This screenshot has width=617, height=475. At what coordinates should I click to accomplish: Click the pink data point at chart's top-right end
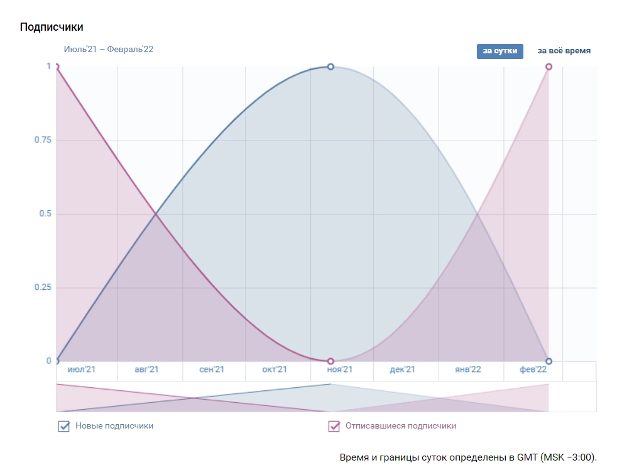[549, 67]
